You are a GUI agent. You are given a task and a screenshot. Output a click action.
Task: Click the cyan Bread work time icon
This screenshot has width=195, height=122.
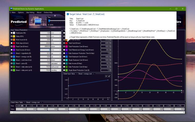pos(14,60)
